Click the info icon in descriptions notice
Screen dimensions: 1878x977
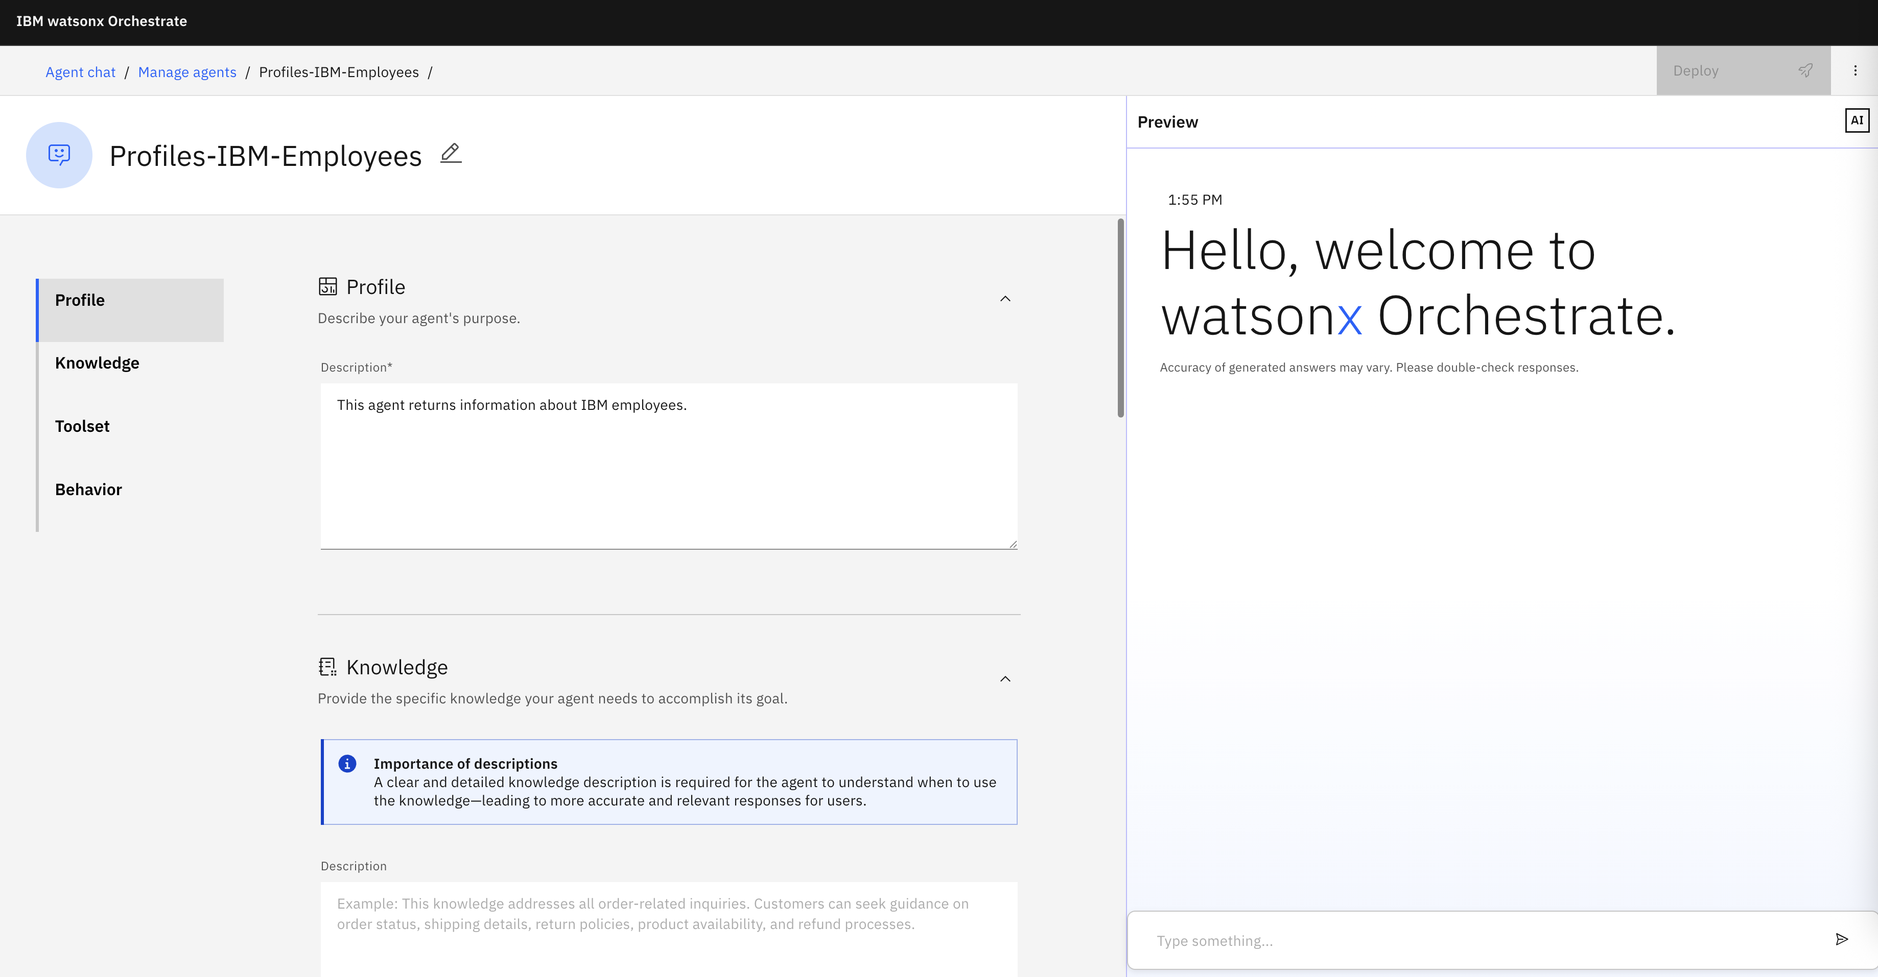click(x=347, y=763)
